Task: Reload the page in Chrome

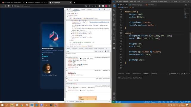Action: (9, 6)
